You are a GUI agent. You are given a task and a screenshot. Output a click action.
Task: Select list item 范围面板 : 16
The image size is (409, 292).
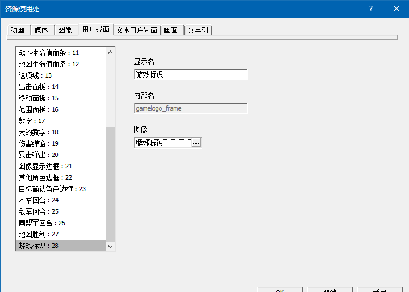(x=61, y=109)
